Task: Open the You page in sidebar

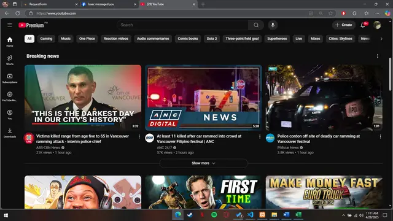Action: (x=10, y=115)
